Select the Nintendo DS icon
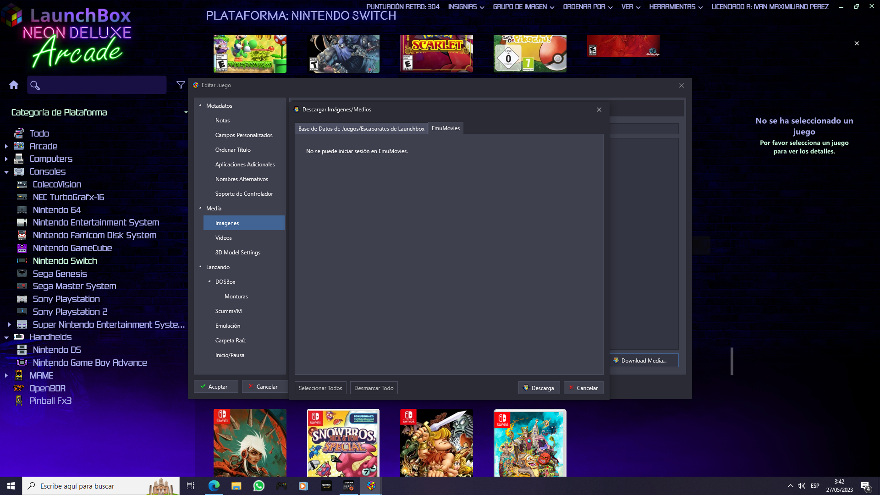The height and width of the screenshot is (495, 880). (22, 350)
